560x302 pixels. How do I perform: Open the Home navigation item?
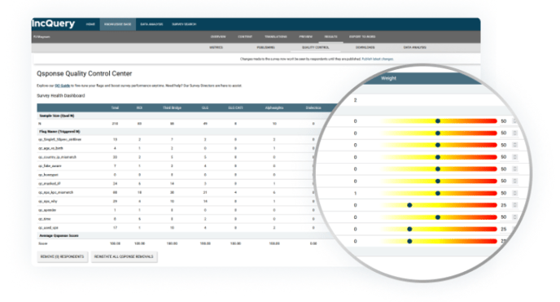(x=90, y=24)
